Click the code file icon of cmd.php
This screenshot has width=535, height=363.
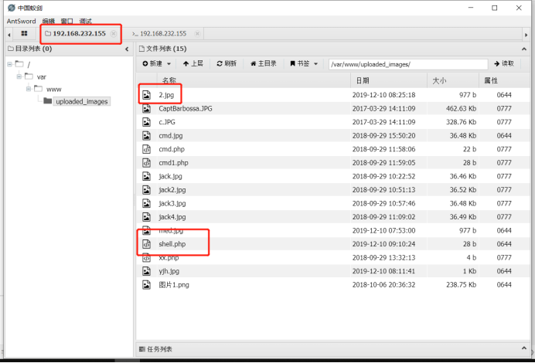point(146,149)
